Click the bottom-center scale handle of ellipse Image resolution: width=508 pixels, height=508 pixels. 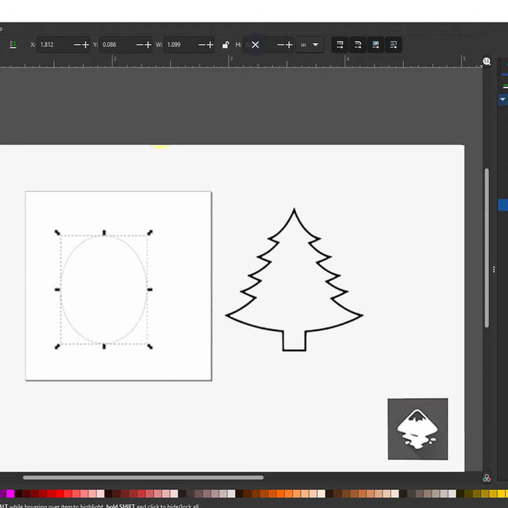[x=104, y=347]
